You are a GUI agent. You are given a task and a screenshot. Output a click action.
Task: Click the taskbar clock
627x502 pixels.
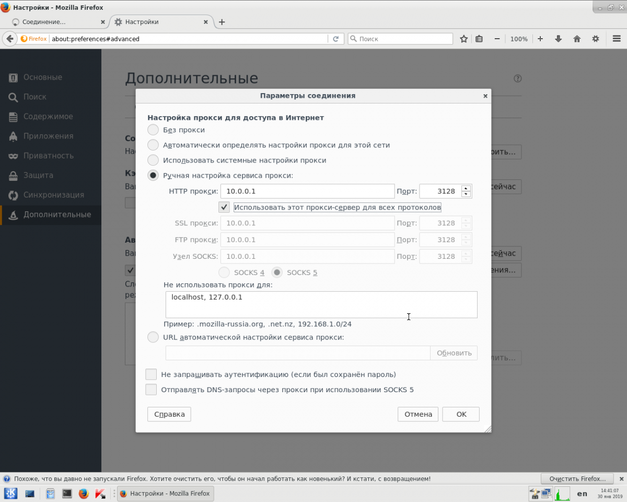coord(611,493)
